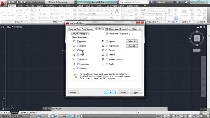Screen dimensions: 210x118
Task: Open the Annotate ribbon tab
Action: tap(30, 6)
